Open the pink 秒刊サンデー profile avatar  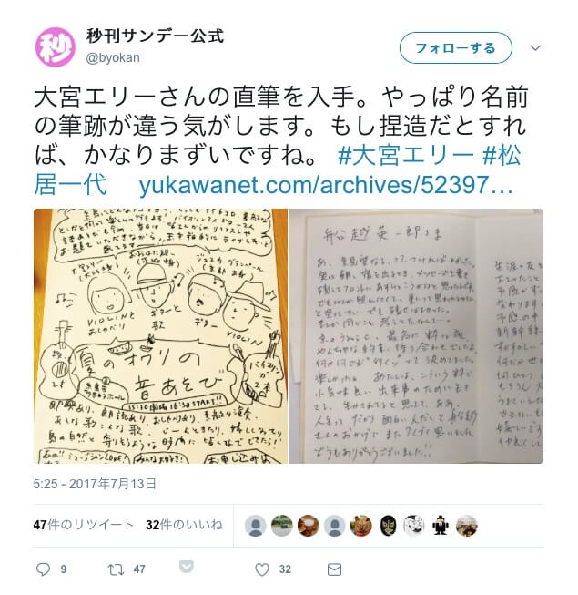[x=56, y=47]
